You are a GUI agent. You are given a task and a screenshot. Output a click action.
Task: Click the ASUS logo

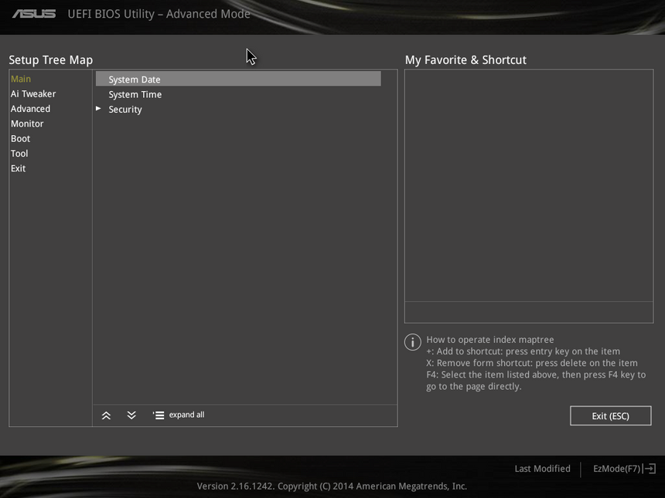34,14
